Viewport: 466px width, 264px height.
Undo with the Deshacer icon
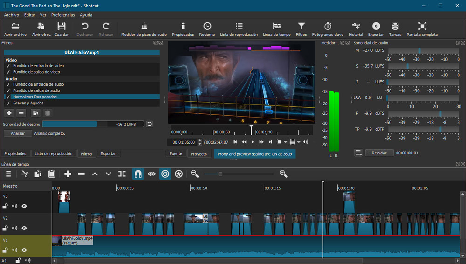85,29
